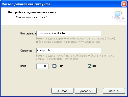This screenshot has height=97, width=128.
Task: Click the title Мастер добавления аккаунтов
Action: click(x=26, y=4)
